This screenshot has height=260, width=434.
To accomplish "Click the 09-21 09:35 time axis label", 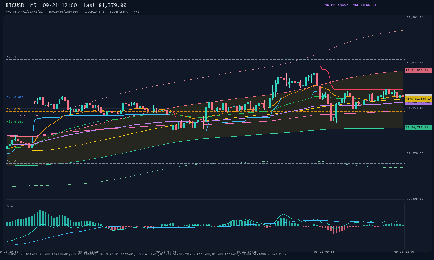I will click(x=324, y=252).
